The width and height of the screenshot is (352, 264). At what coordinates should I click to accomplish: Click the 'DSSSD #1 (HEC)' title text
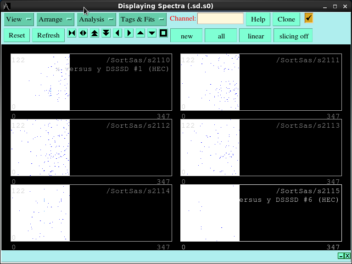coord(137,69)
